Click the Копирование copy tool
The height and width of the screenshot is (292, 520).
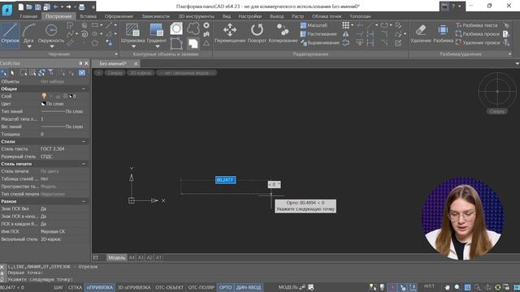[283, 33]
